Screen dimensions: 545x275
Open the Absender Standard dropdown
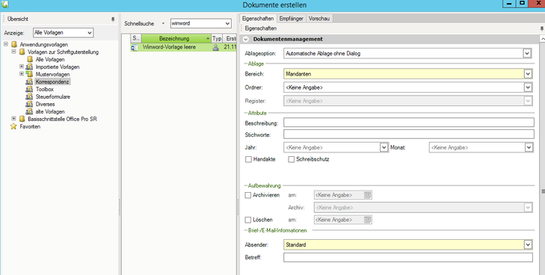(x=528, y=245)
